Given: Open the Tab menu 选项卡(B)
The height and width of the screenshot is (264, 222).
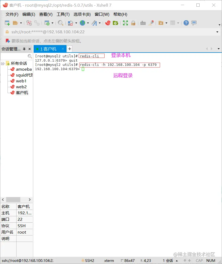Looking at the screenshot, I should 82,14.
